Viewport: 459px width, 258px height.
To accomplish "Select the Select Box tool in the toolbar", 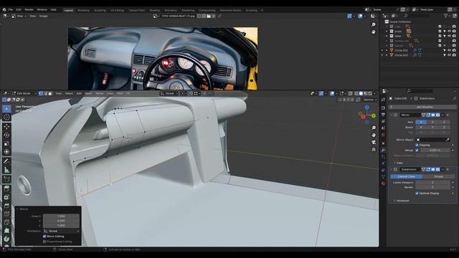I will tap(6, 109).
